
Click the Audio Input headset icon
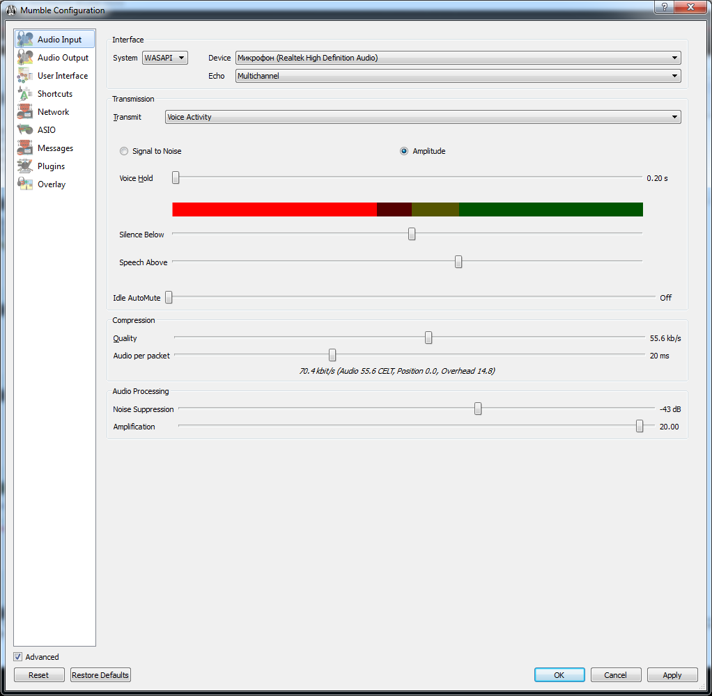[x=25, y=39]
